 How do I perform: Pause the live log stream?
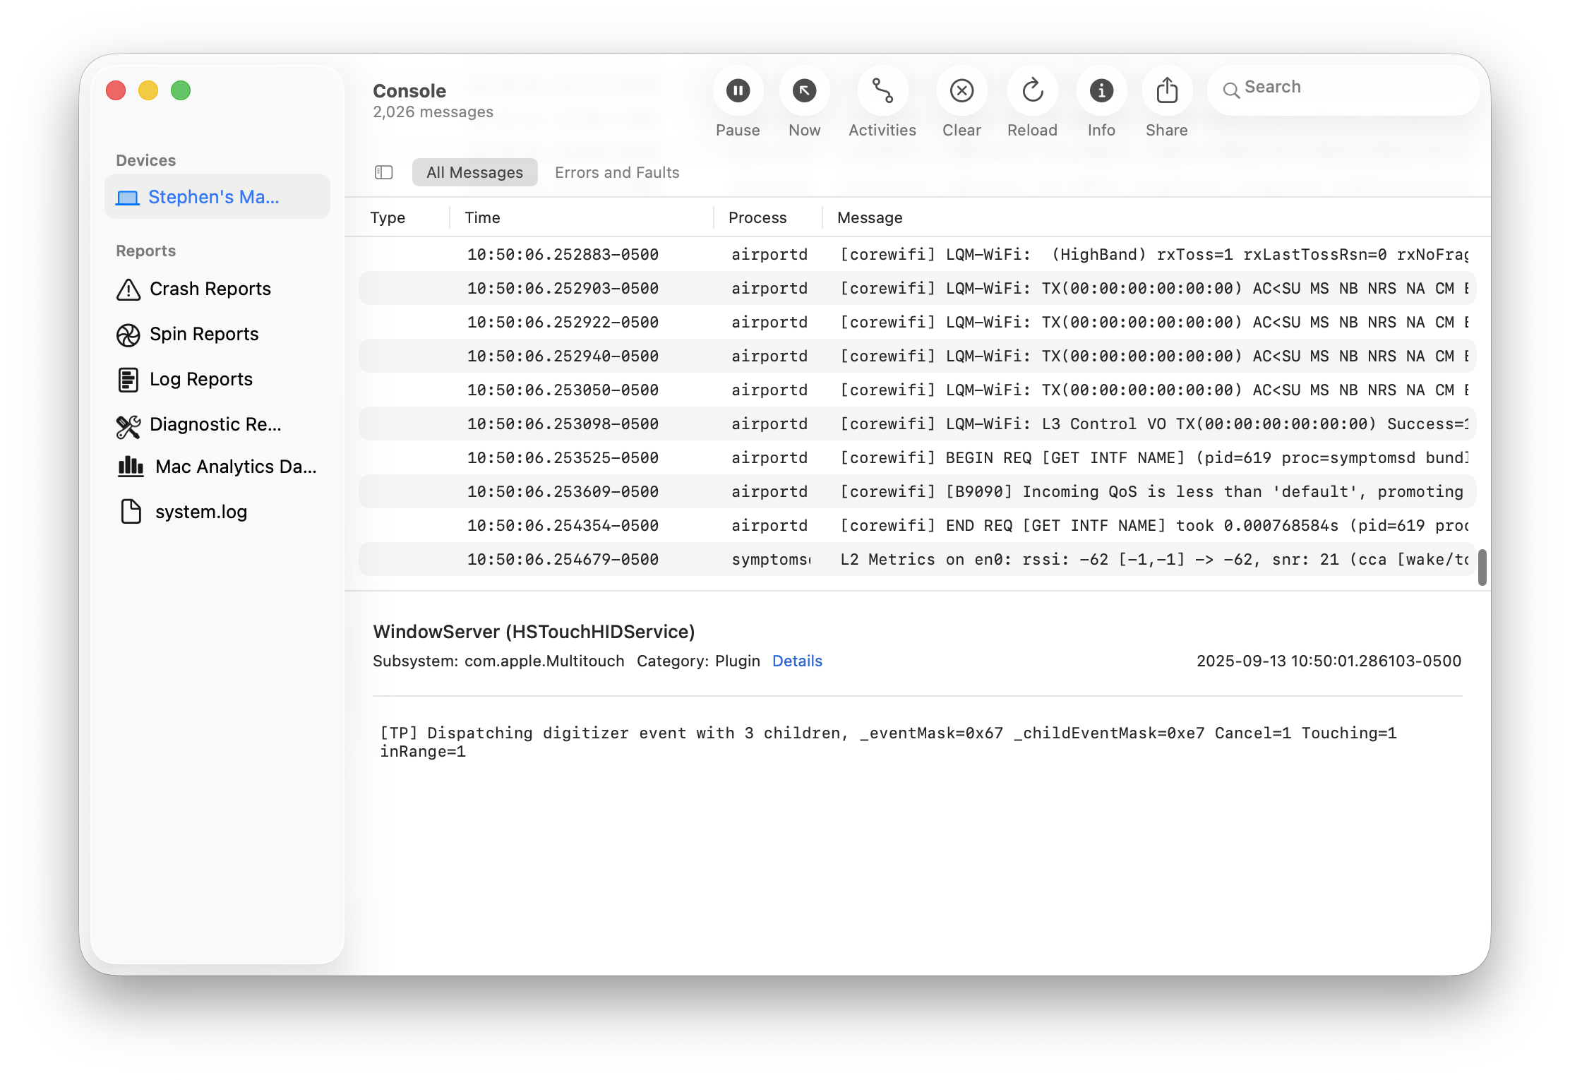point(738,90)
